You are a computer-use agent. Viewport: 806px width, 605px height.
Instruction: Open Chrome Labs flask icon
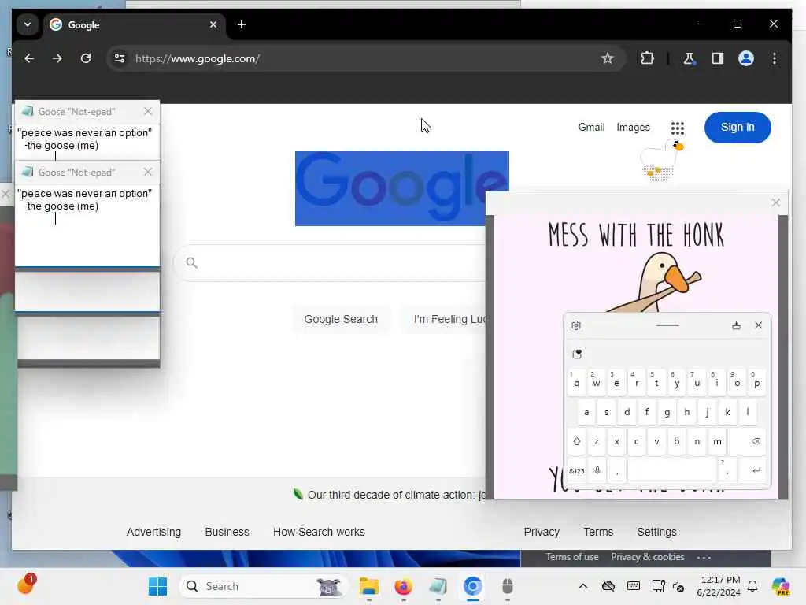coord(689,58)
